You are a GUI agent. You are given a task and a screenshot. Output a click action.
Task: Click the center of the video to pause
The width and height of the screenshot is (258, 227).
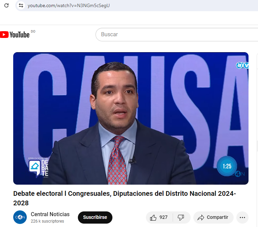(131, 118)
